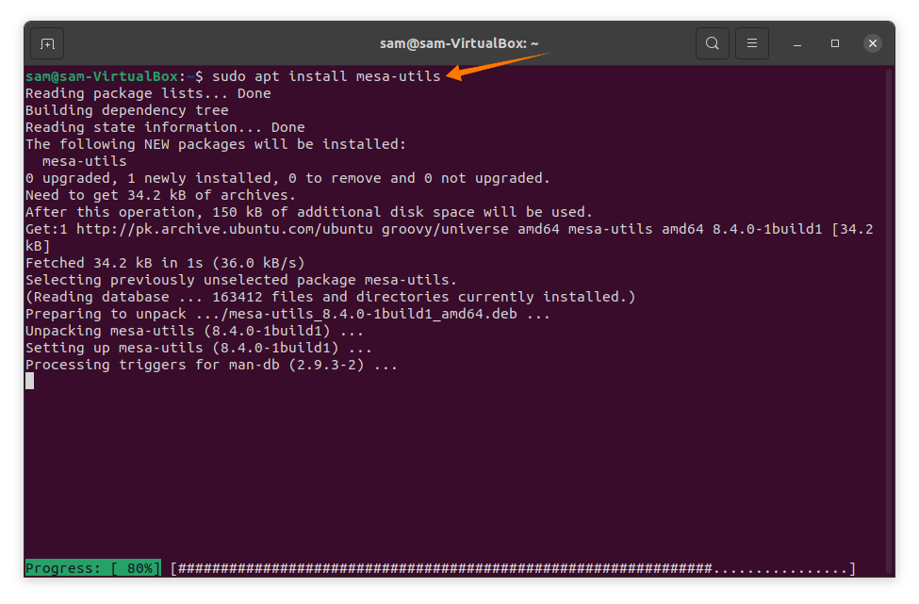Click the orange arrow annotation

499,65
